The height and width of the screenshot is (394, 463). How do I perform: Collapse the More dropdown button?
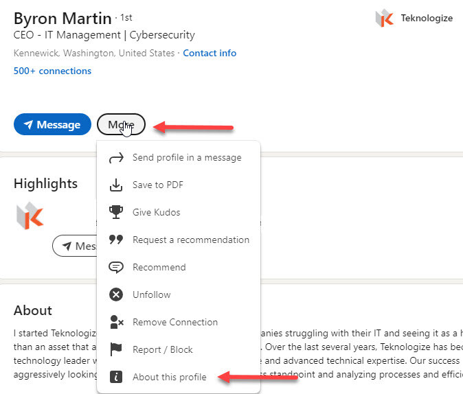121,124
